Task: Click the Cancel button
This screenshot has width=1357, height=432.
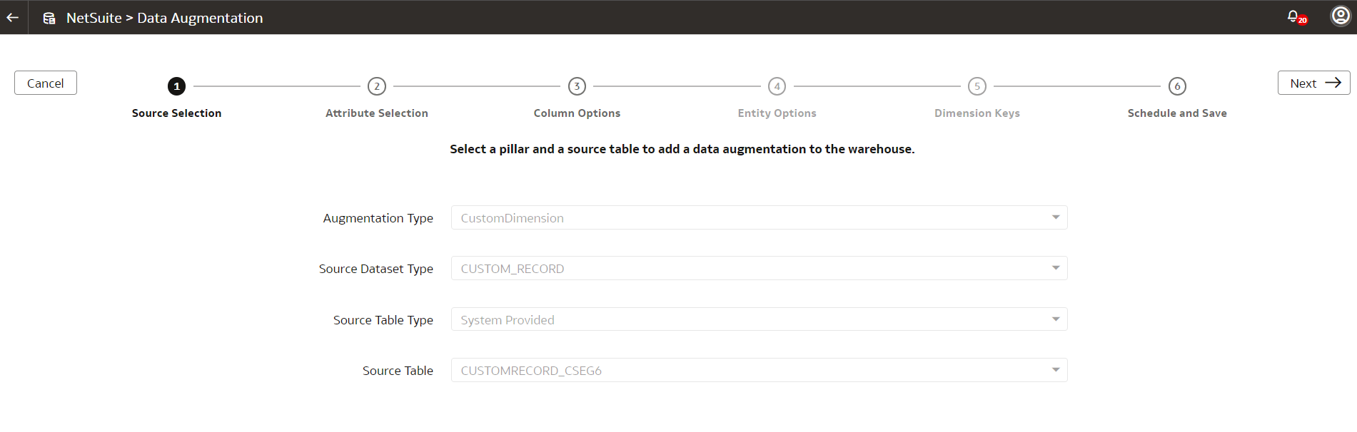Action: pyautogui.click(x=46, y=83)
